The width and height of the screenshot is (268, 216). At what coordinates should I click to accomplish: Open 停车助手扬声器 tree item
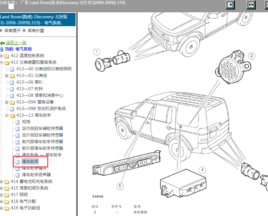(x=36, y=175)
